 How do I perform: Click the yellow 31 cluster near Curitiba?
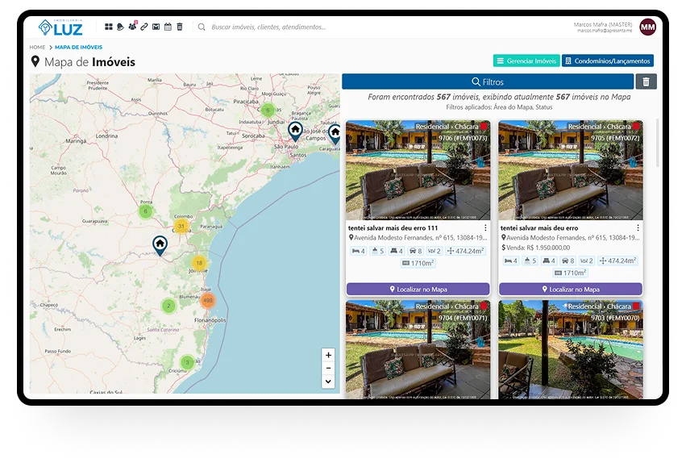tap(181, 227)
